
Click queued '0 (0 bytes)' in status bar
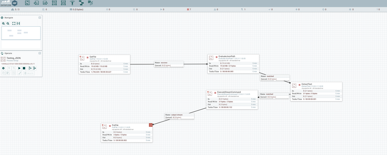pos(77,9)
